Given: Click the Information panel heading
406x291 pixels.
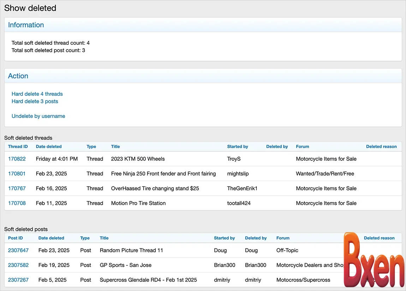Looking at the screenshot, I should [x=26, y=25].
